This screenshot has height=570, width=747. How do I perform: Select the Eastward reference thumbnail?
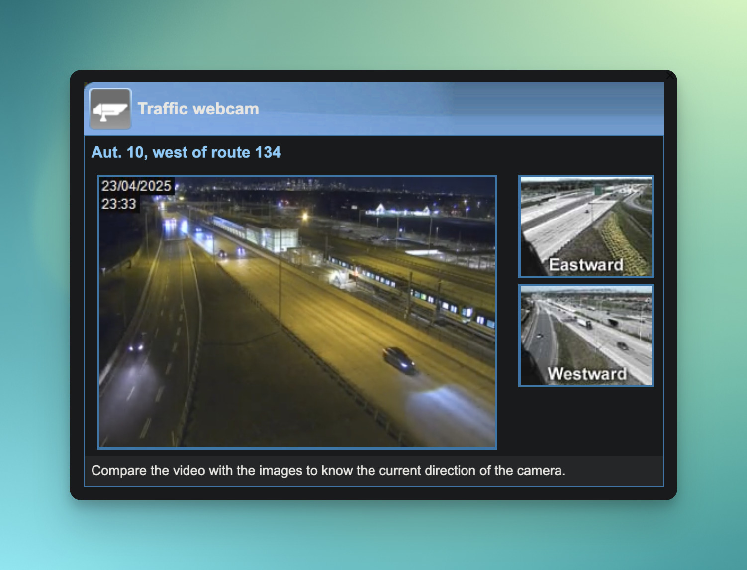(x=586, y=227)
